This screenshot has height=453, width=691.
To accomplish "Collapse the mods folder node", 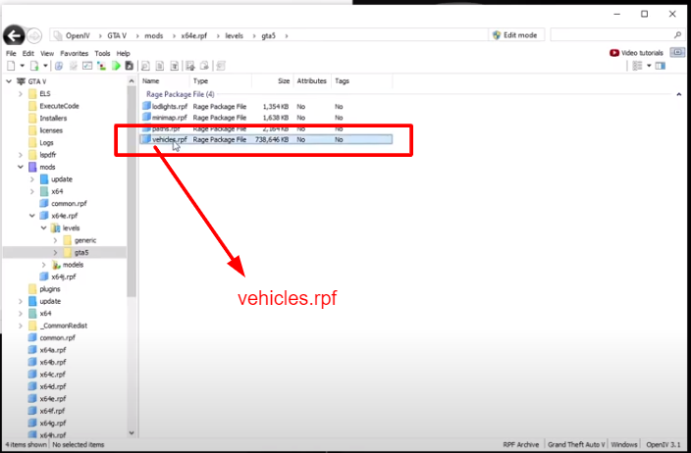I will [21, 167].
